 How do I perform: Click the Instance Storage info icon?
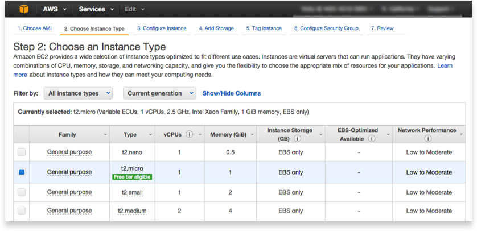[298, 138]
